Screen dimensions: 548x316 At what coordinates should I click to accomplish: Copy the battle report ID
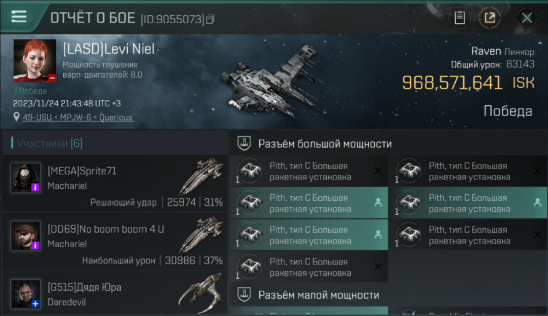tap(210, 19)
